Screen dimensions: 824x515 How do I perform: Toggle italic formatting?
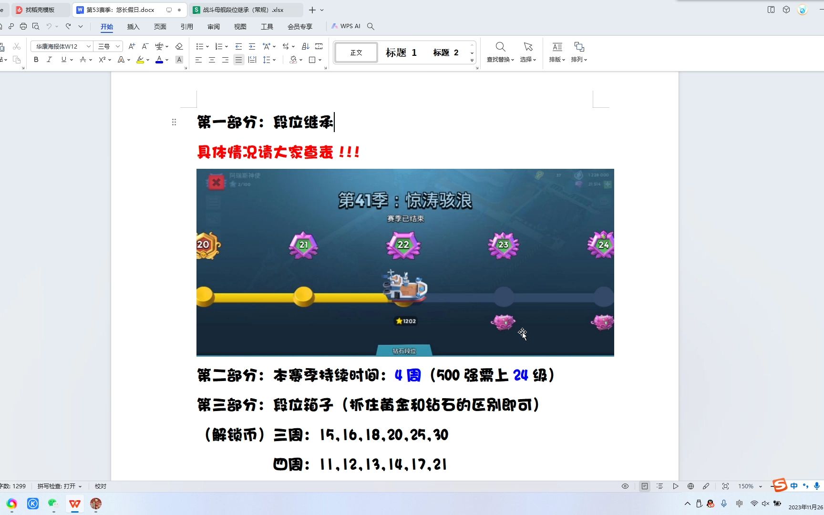coord(49,60)
